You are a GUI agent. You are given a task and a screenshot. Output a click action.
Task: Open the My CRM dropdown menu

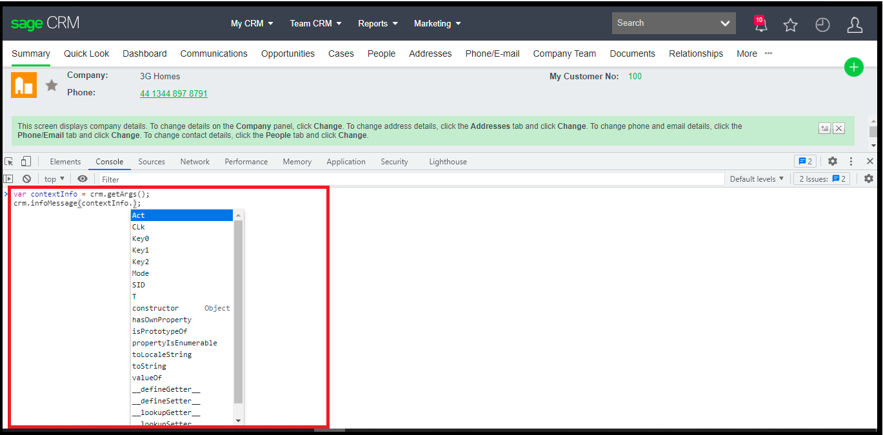(x=252, y=23)
